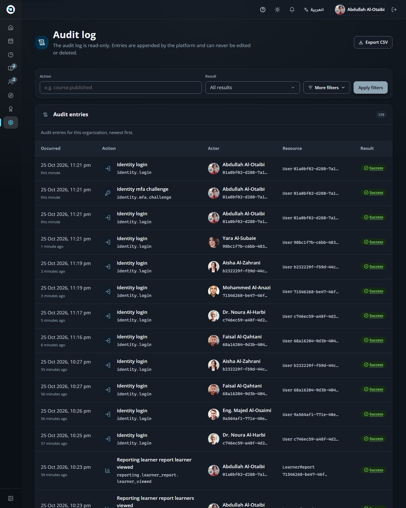Click the Resource column header
Image resolution: width=406 pixels, height=508 pixels.
[292, 148]
